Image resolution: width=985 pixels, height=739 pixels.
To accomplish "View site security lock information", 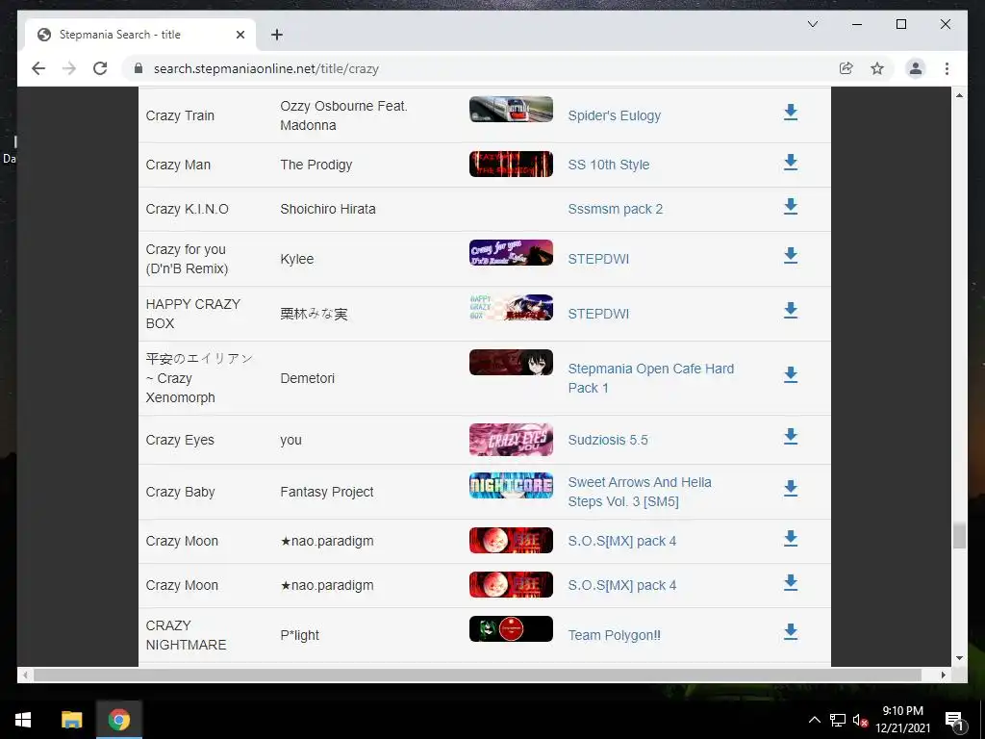I will click(139, 68).
